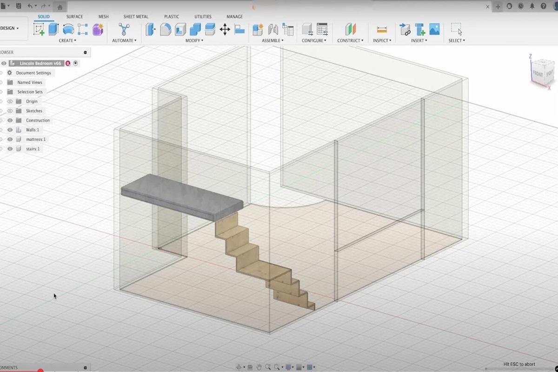
Task: Switch to the PLASTIC tab
Action: click(172, 17)
